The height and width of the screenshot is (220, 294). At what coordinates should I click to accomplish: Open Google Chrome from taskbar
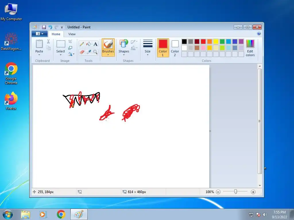coord(61,214)
